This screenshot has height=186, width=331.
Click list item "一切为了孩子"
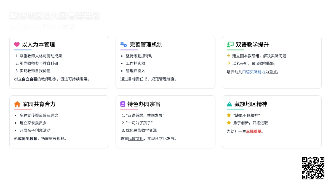pos(139,123)
